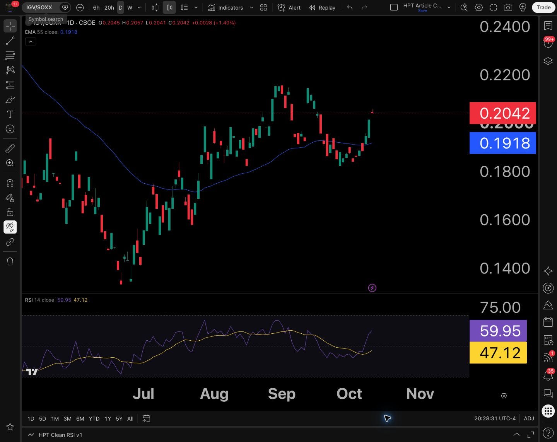Add symbol to compare with plus icon
Image resolution: width=557 pixels, height=442 pixels.
tap(80, 7)
